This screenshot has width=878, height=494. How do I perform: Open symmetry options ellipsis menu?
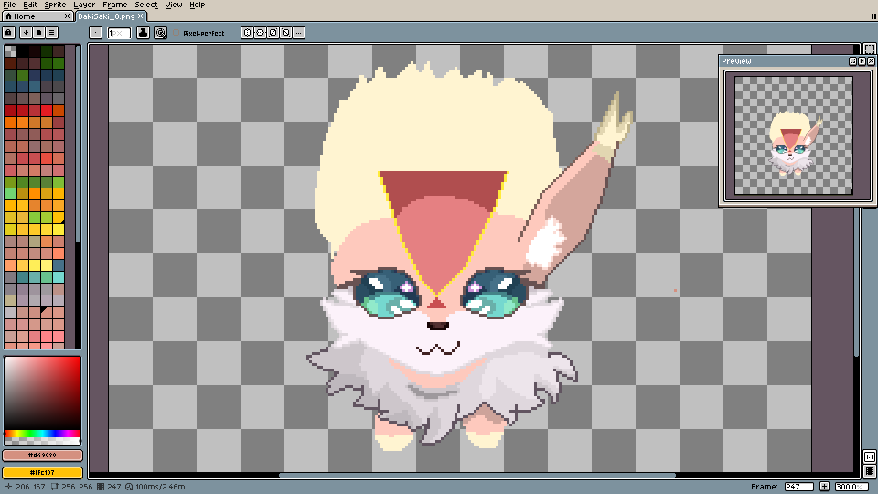point(299,32)
